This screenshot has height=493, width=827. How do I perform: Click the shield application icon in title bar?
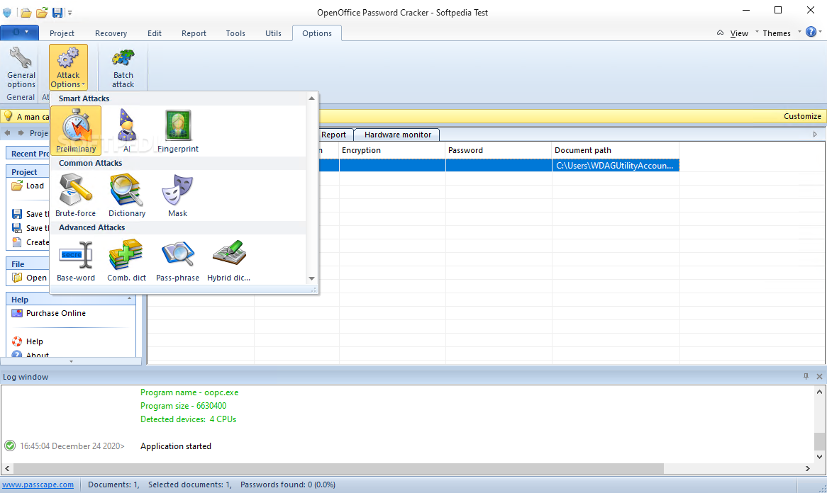7,12
